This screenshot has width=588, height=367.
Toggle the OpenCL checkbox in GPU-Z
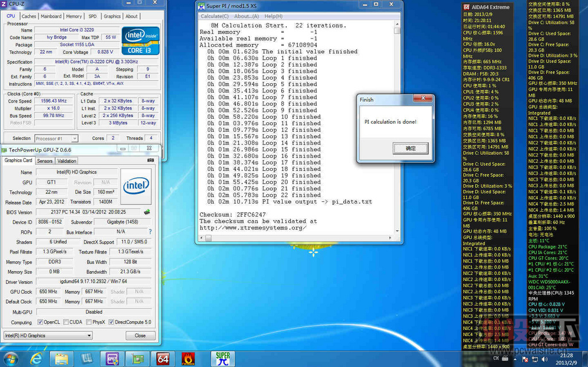(x=40, y=322)
